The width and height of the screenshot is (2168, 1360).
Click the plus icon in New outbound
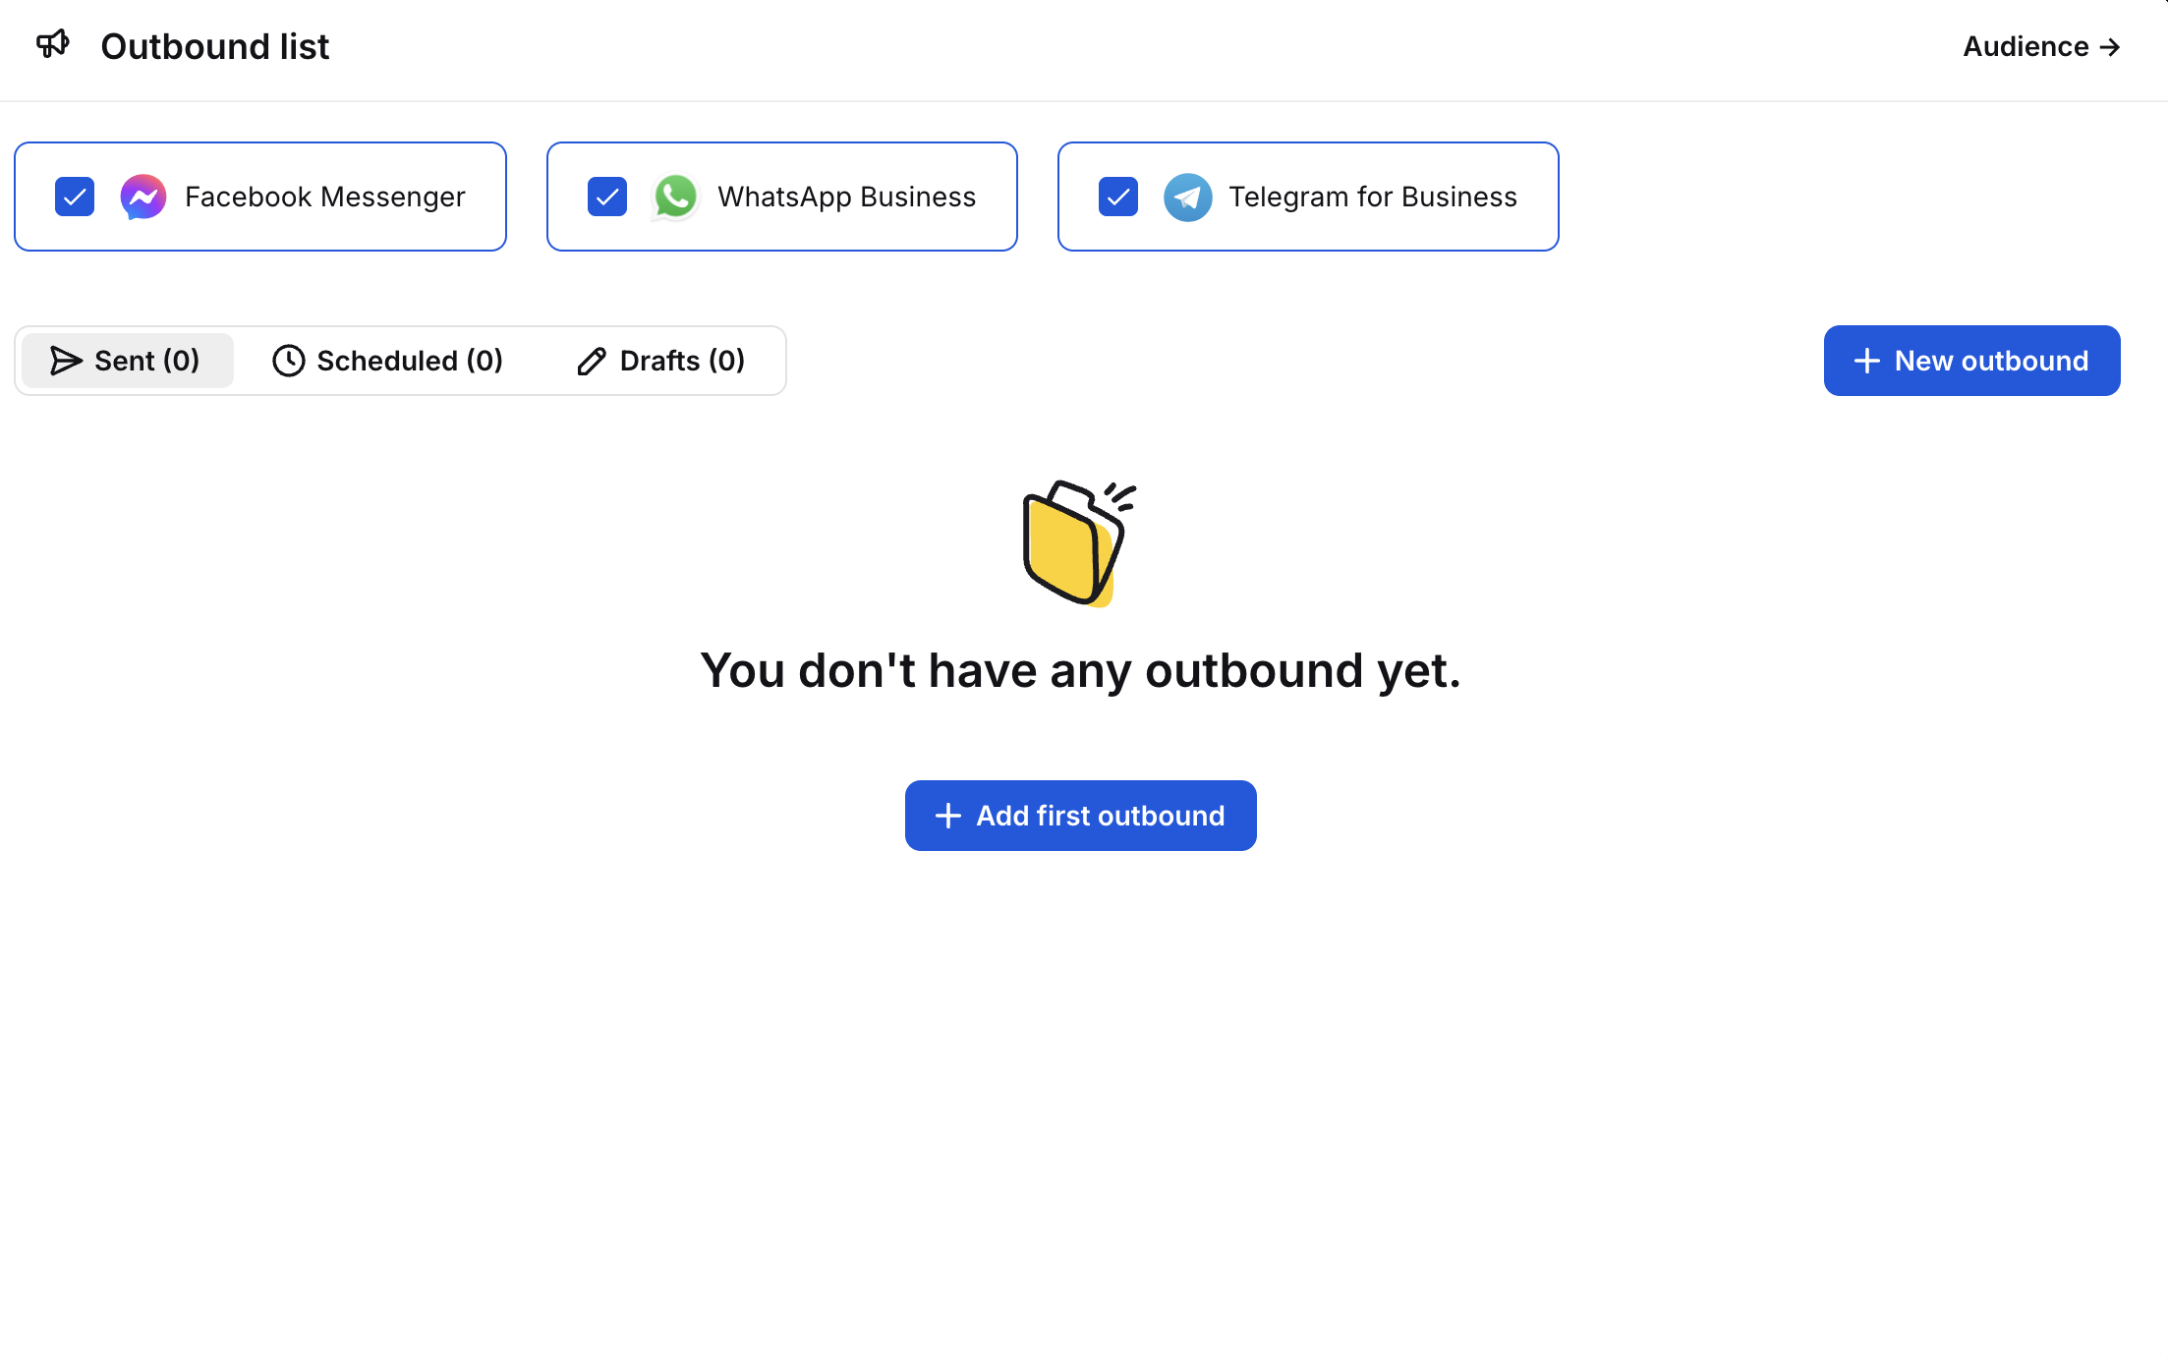pos(1866,361)
